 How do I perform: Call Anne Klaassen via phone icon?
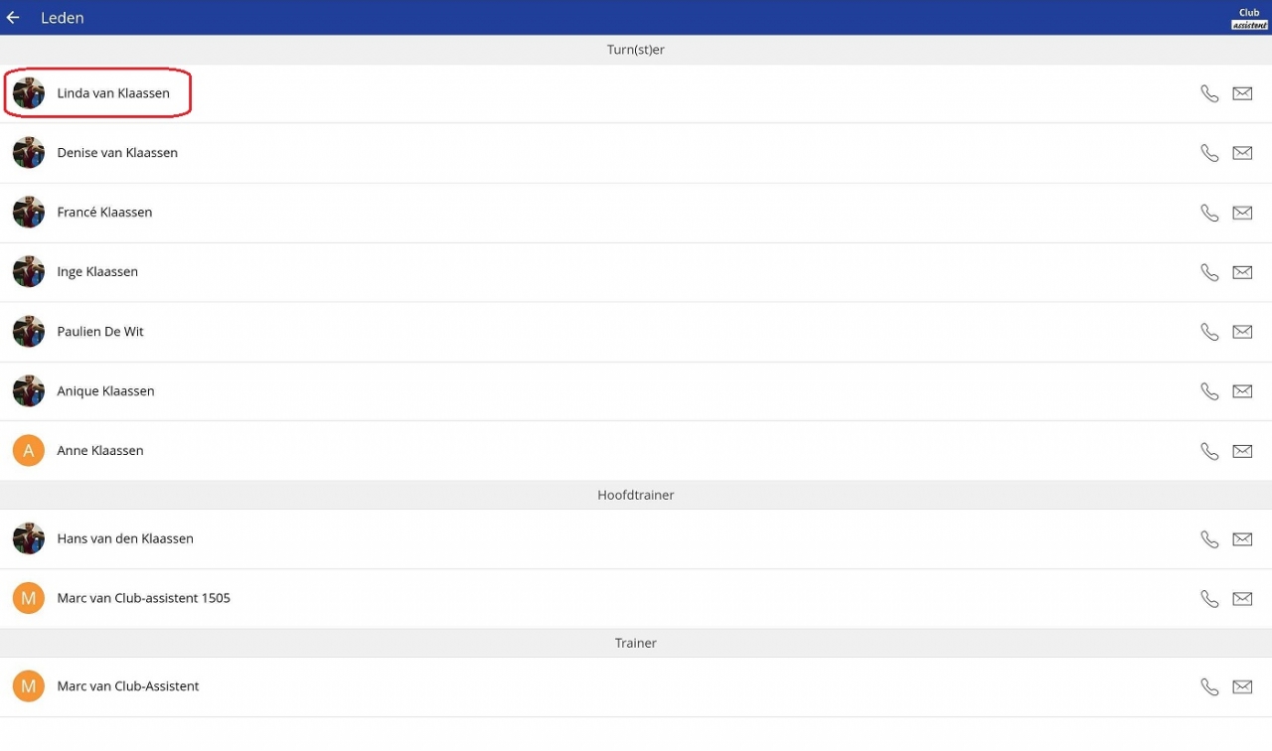click(x=1209, y=451)
